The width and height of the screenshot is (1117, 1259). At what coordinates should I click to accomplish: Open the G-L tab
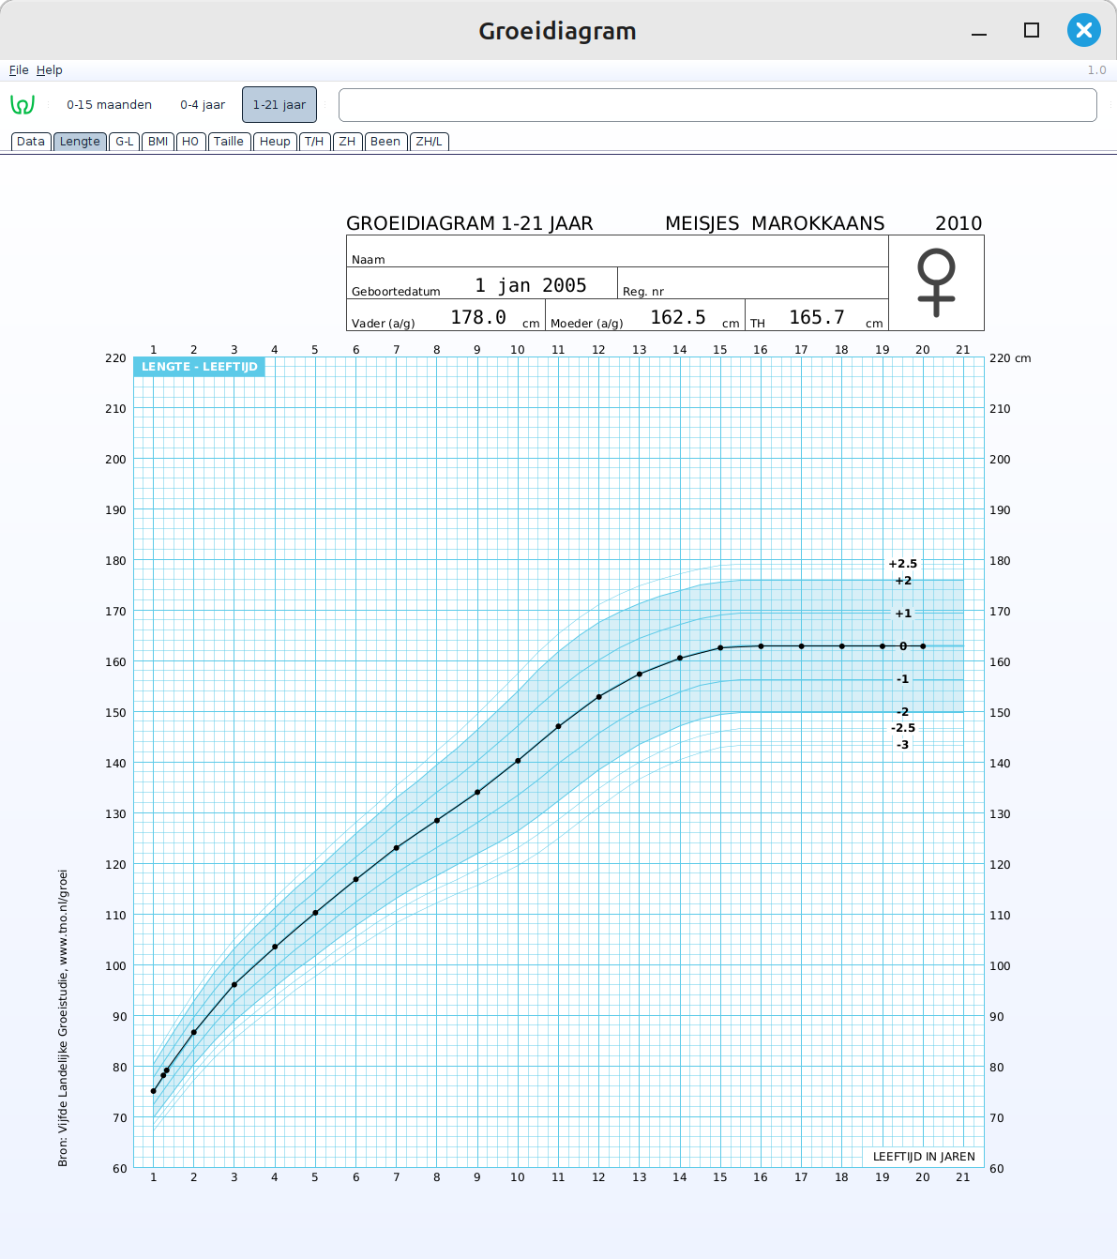[x=125, y=142]
